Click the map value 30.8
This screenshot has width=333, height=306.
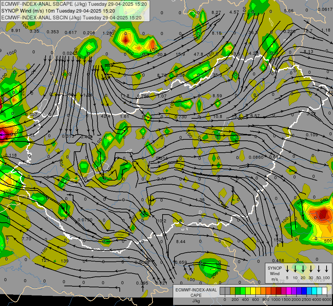click(x=162, y=55)
